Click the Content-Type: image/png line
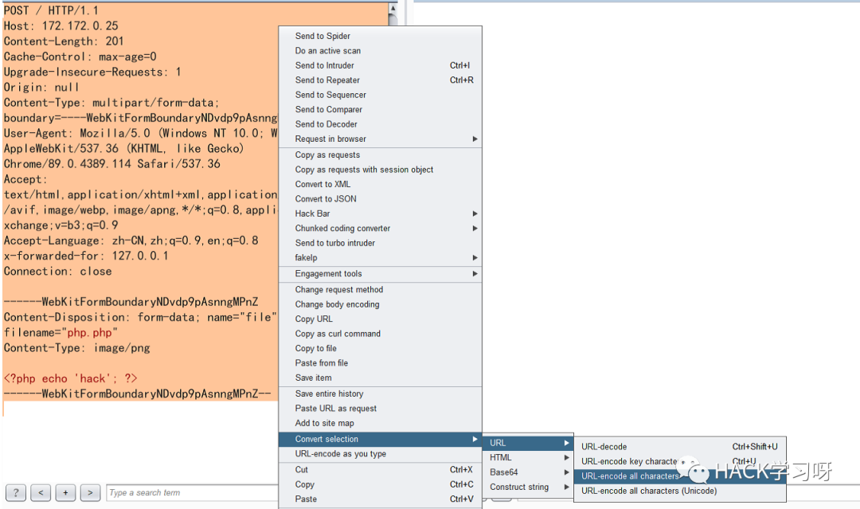This screenshot has height=509, width=860. coord(76,348)
